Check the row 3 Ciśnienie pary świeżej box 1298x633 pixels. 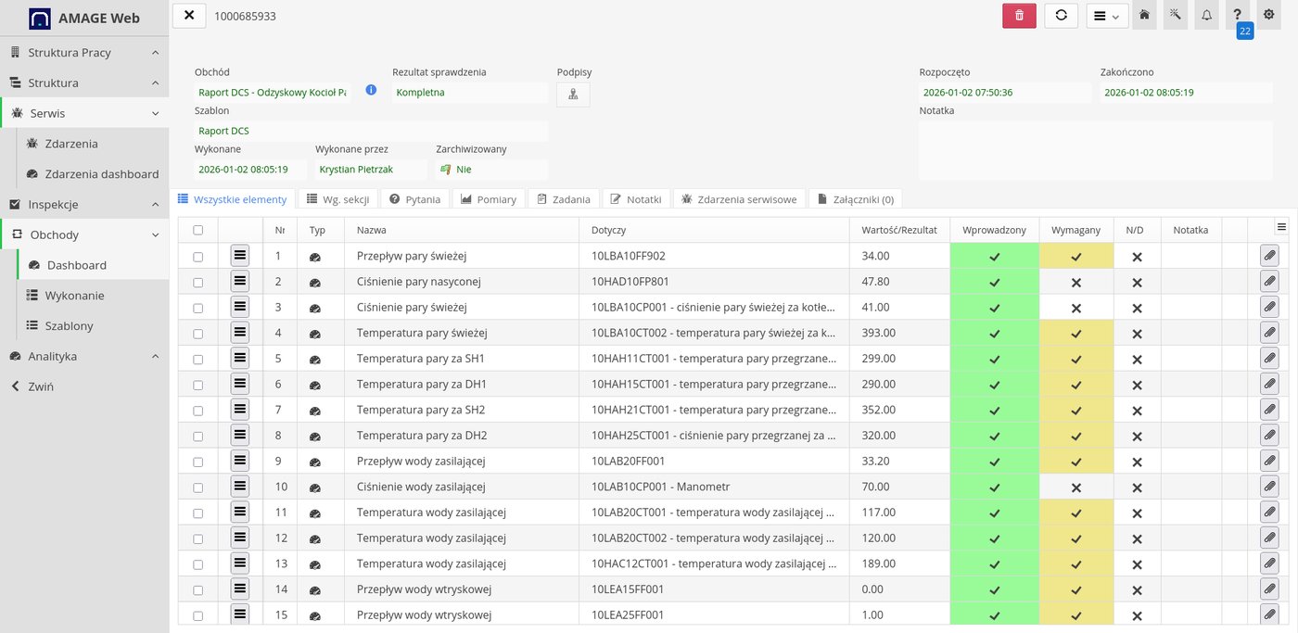(197, 307)
